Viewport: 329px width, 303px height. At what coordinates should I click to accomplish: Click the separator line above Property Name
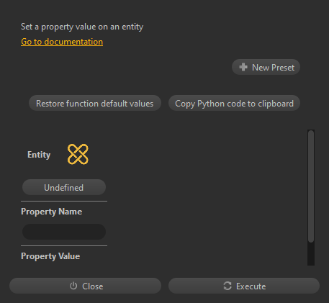64,201
